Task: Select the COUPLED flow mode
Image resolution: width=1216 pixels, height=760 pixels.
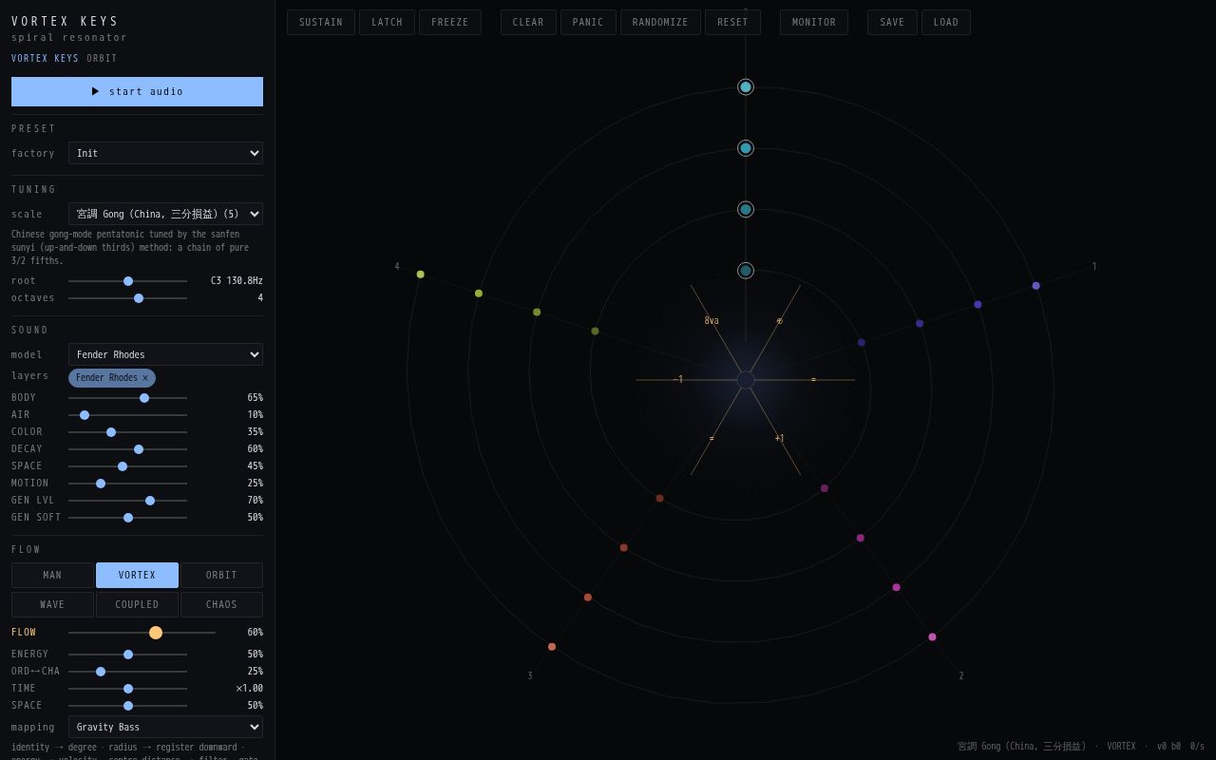Action: click(137, 605)
